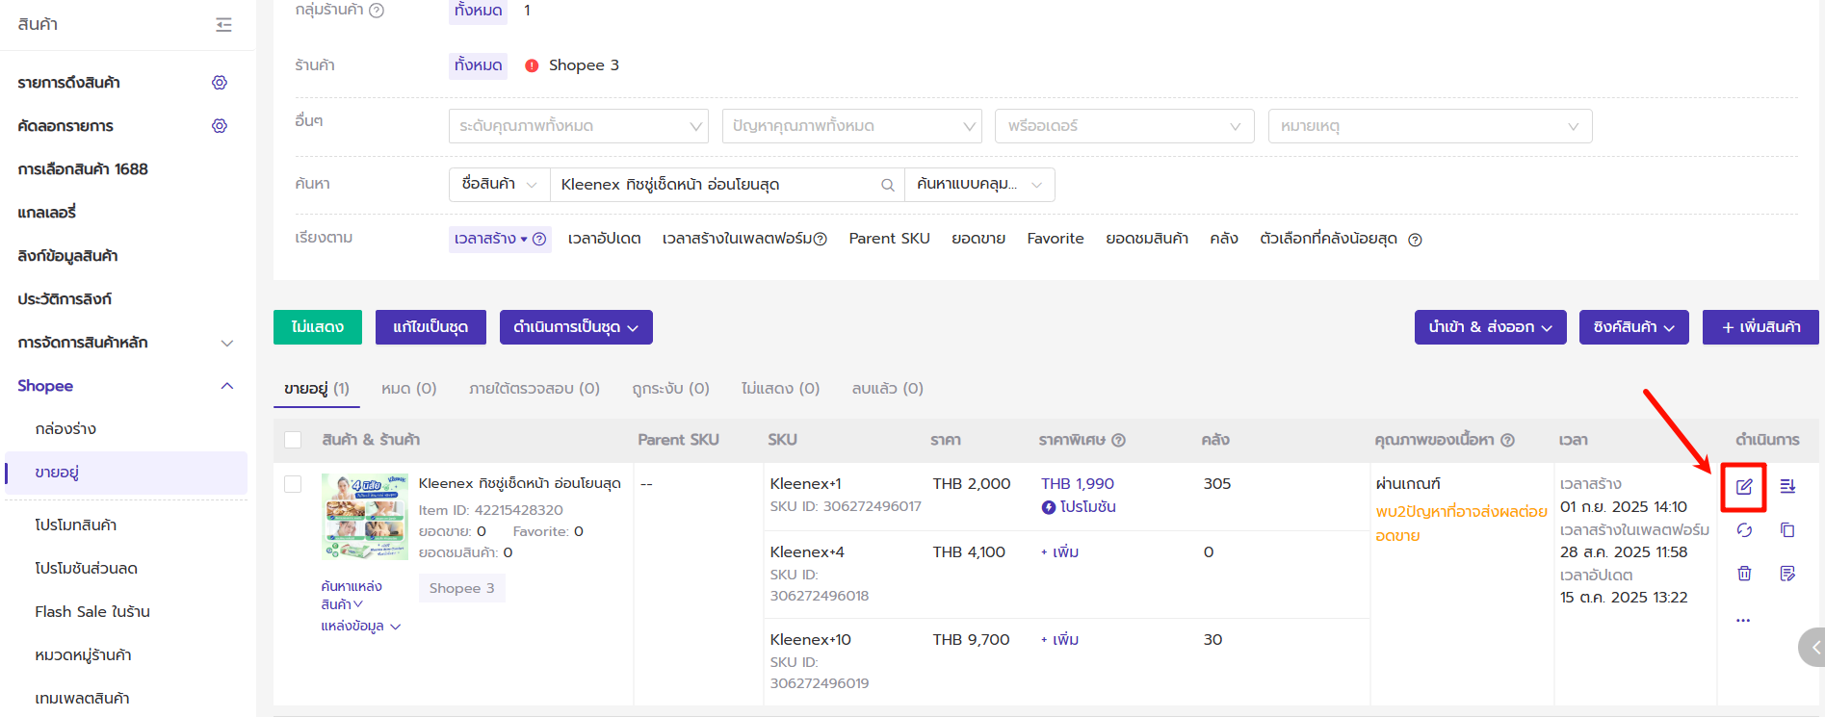This screenshot has width=1825, height=717.
Task: Click the product name search input field
Action: coord(715,185)
